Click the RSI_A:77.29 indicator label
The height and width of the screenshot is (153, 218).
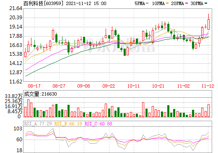coord(38,124)
